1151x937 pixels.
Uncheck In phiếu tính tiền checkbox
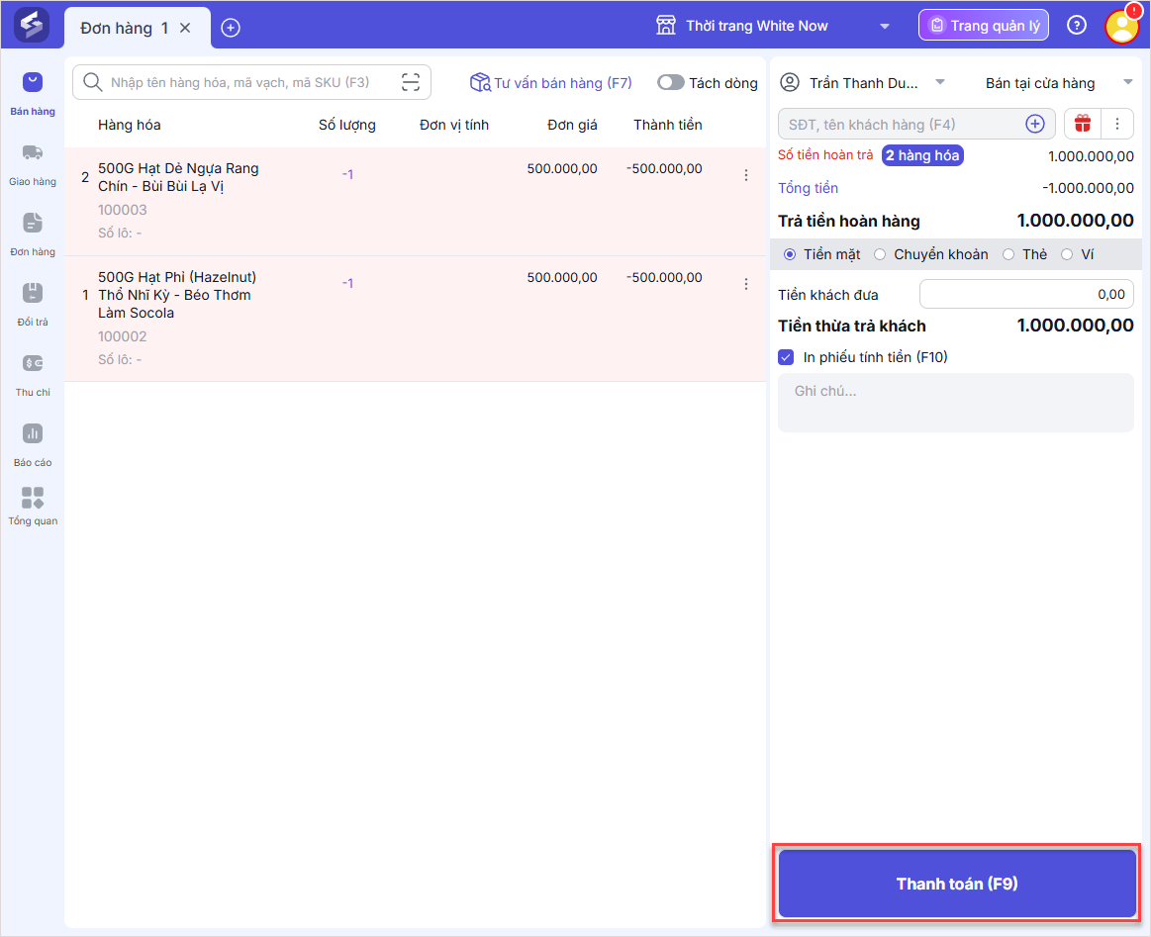pos(787,357)
